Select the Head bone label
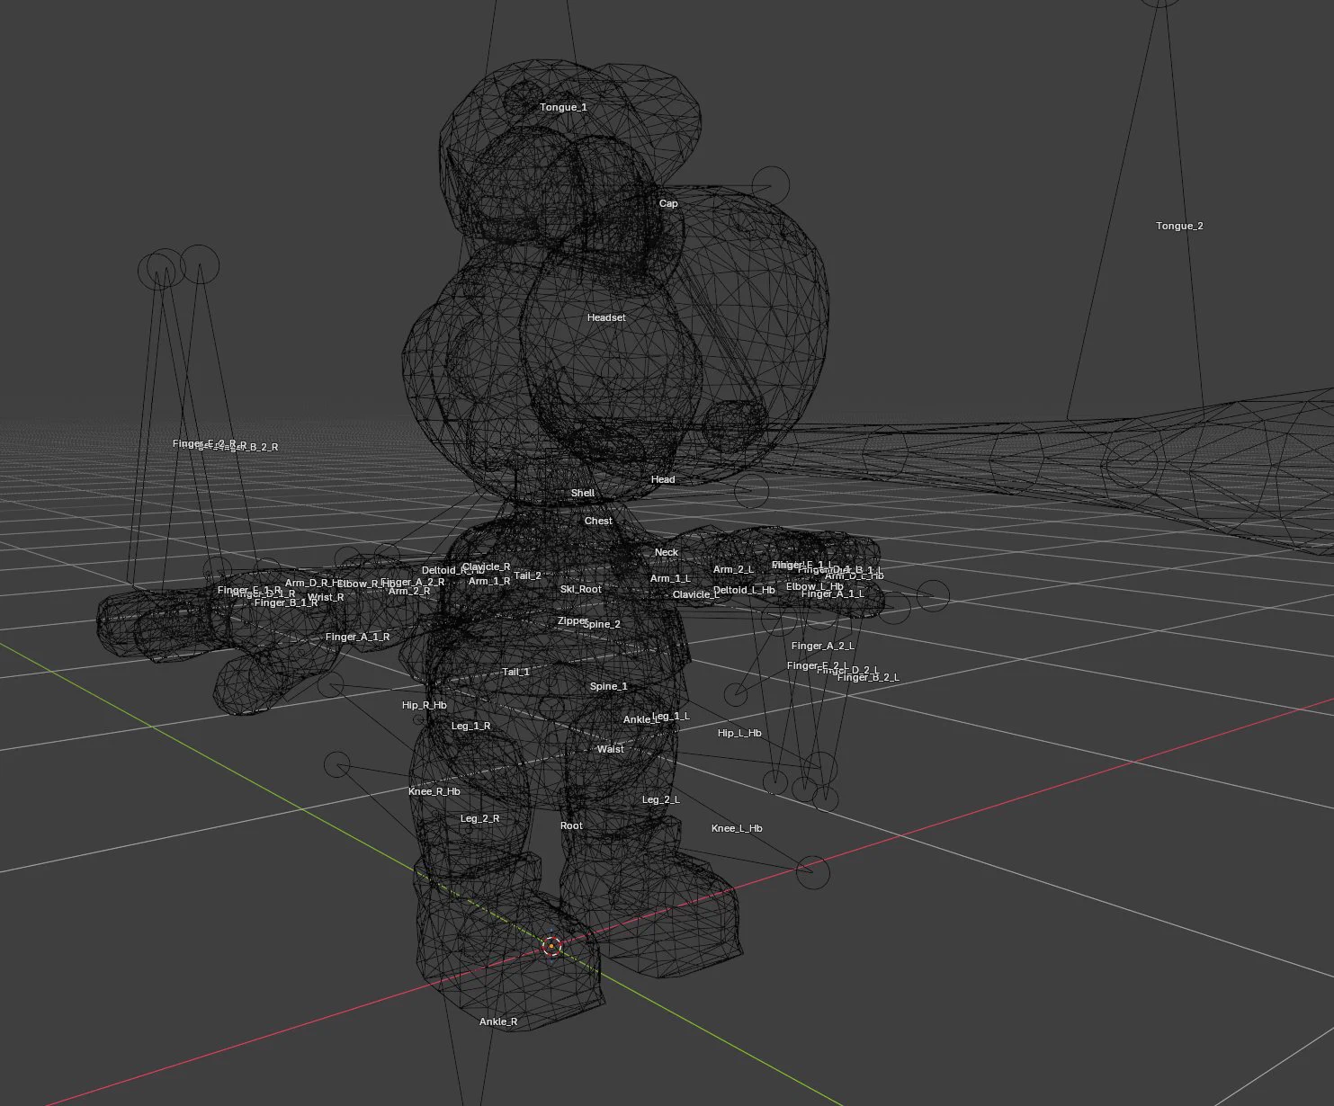The width and height of the screenshot is (1334, 1106). click(x=663, y=479)
